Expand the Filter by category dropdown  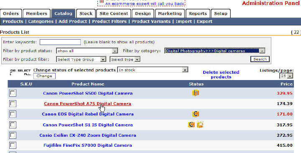tap(215, 51)
